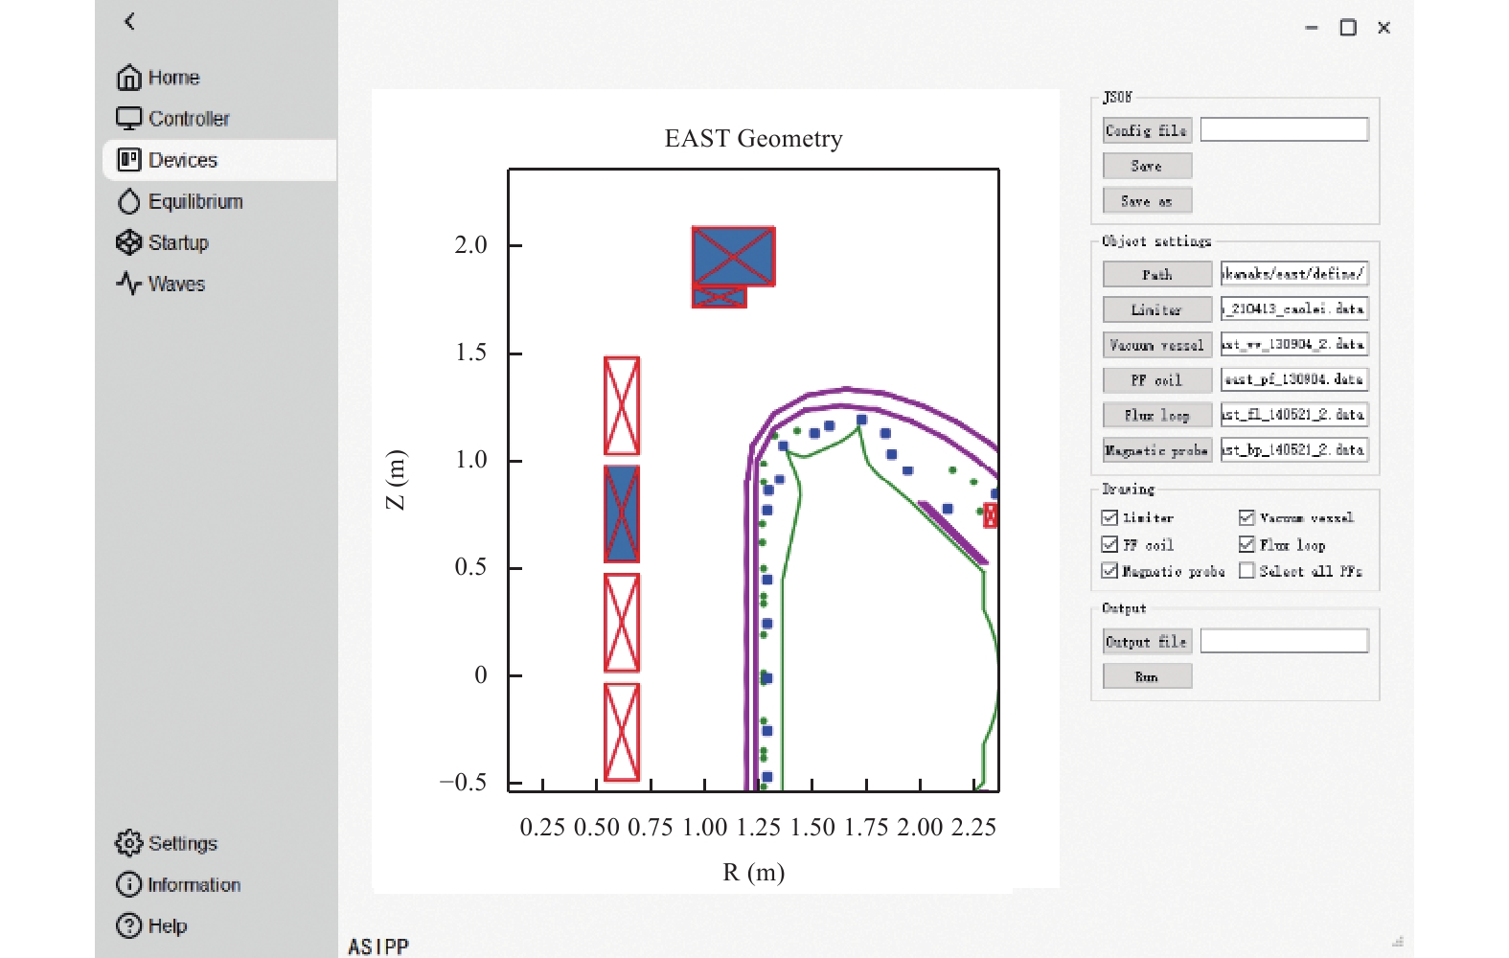Collapse sidebar with back chevron
This screenshot has height=958, width=1509.
pyautogui.click(x=129, y=21)
